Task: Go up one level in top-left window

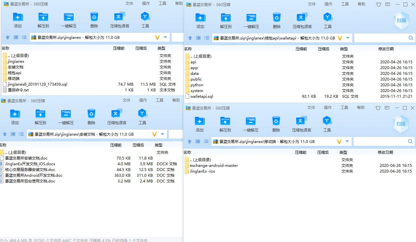Action: [8, 38]
